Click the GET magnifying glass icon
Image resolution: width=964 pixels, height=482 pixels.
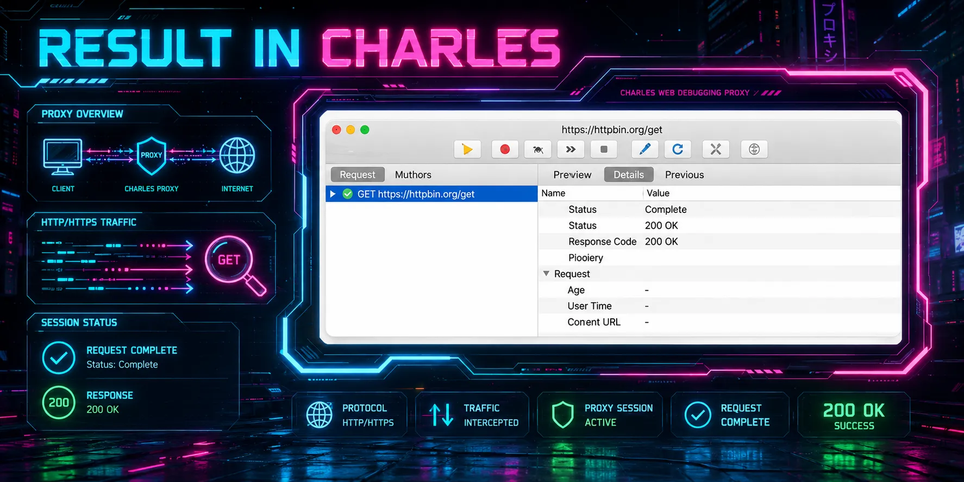pyautogui.click(x=235, y=265)
